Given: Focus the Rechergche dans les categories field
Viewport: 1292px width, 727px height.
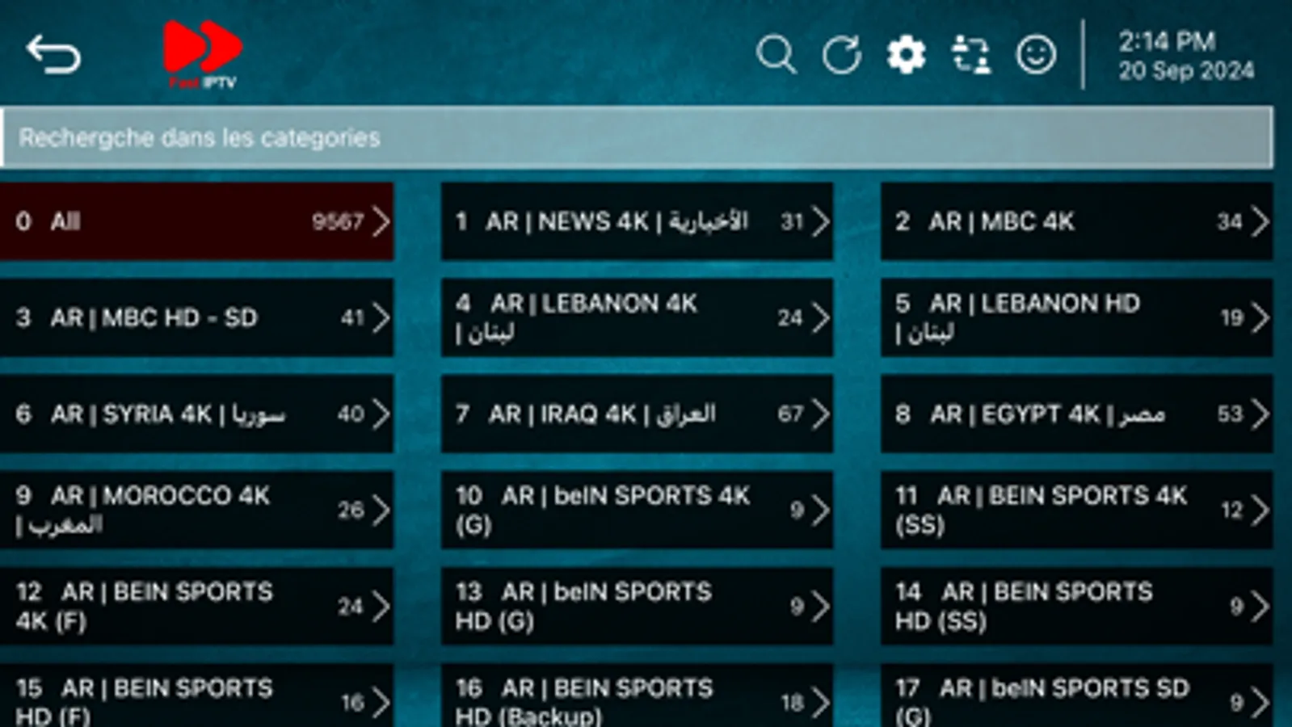Looking at the screenshot, I should (x=638, y=137).
